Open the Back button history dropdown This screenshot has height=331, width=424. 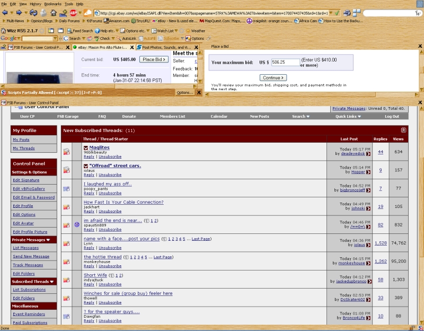pos(12,13)
